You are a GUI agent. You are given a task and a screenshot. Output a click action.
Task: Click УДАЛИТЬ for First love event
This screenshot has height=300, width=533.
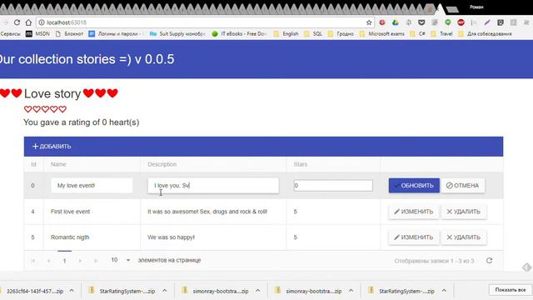463,212
